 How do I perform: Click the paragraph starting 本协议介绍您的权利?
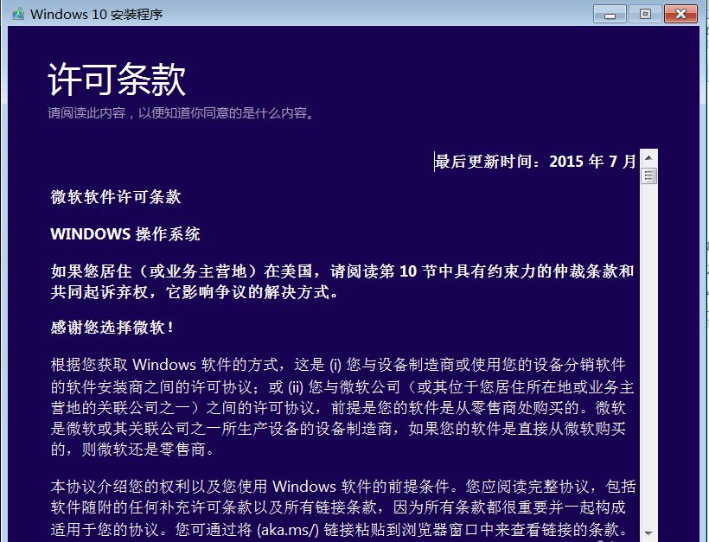(x=342, y=507)
